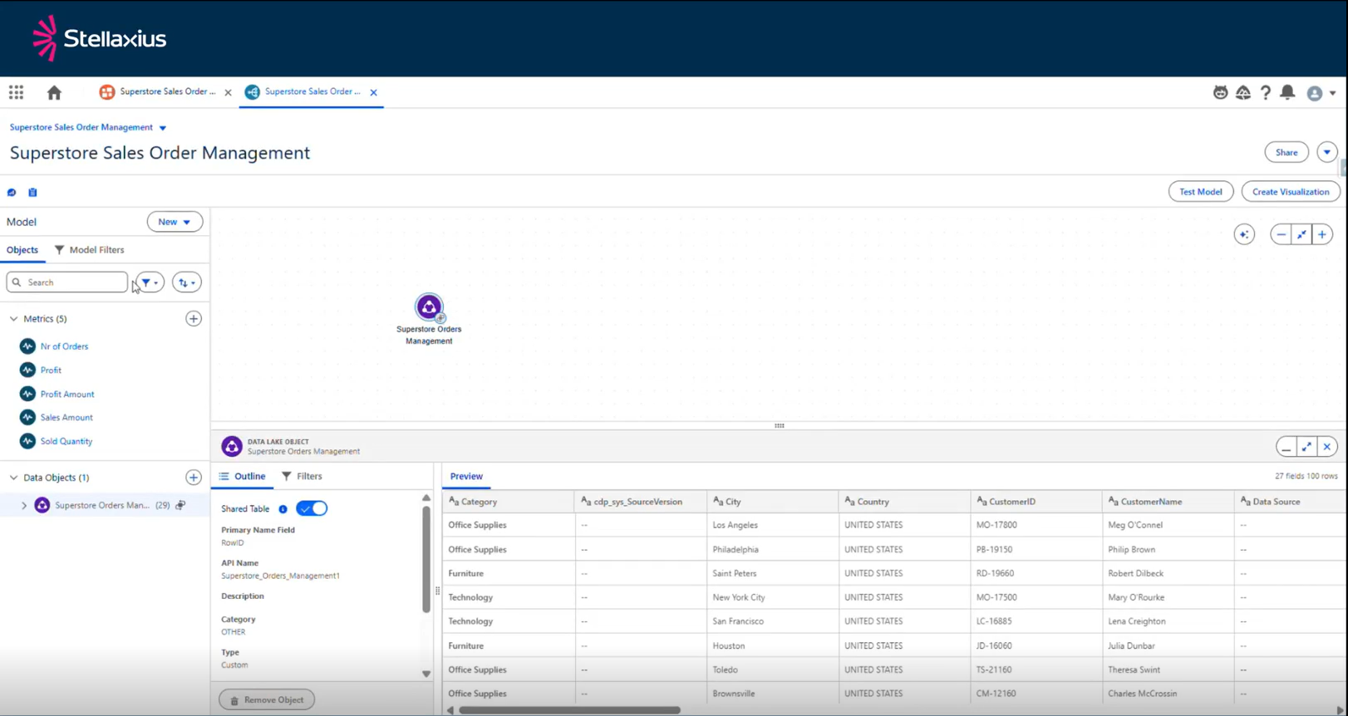Click the add metric plus icon
1348x716 pixels.
pos(194,319)
